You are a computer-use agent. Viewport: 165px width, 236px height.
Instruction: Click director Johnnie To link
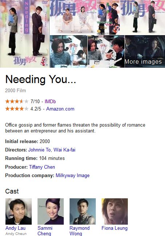pyautogui.click(x=39, y=150)
